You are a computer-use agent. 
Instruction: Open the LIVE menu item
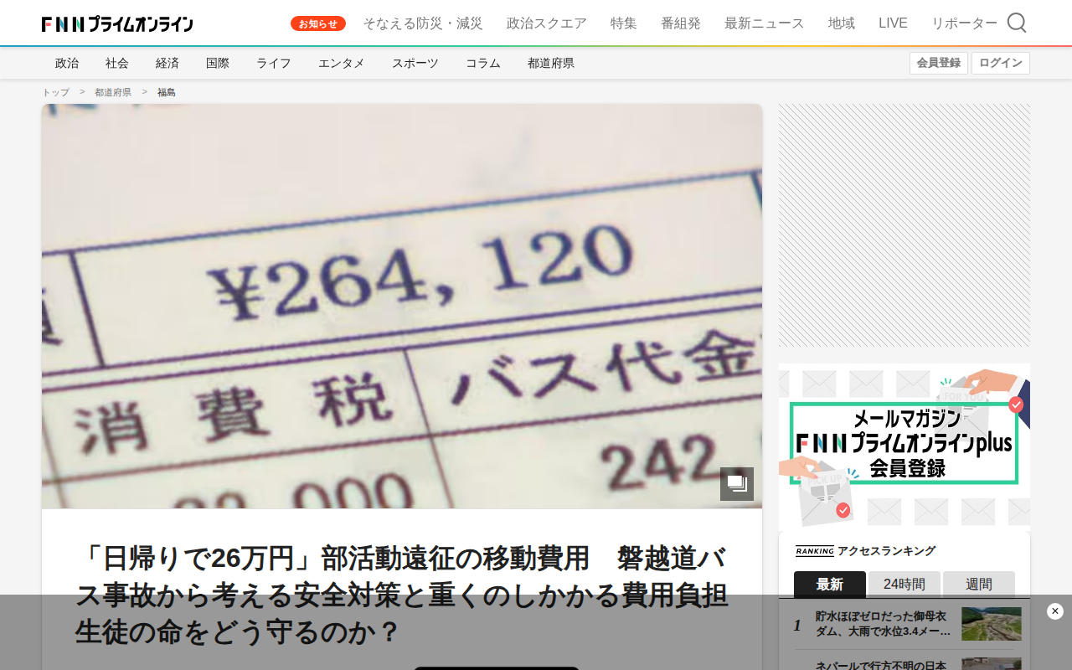(x=893, y=23)
